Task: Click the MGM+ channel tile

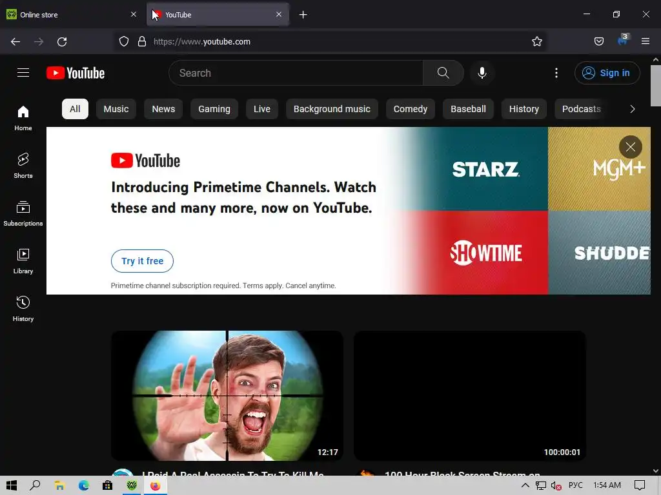Action: point(599,169)
